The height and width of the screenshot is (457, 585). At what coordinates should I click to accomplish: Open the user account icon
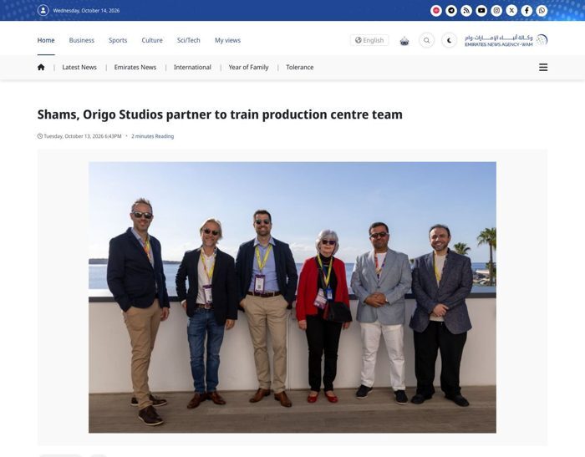pos(43,11)
